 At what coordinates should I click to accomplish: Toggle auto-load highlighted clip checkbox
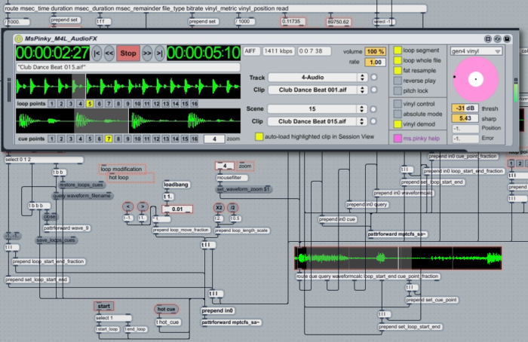point(259,137)
